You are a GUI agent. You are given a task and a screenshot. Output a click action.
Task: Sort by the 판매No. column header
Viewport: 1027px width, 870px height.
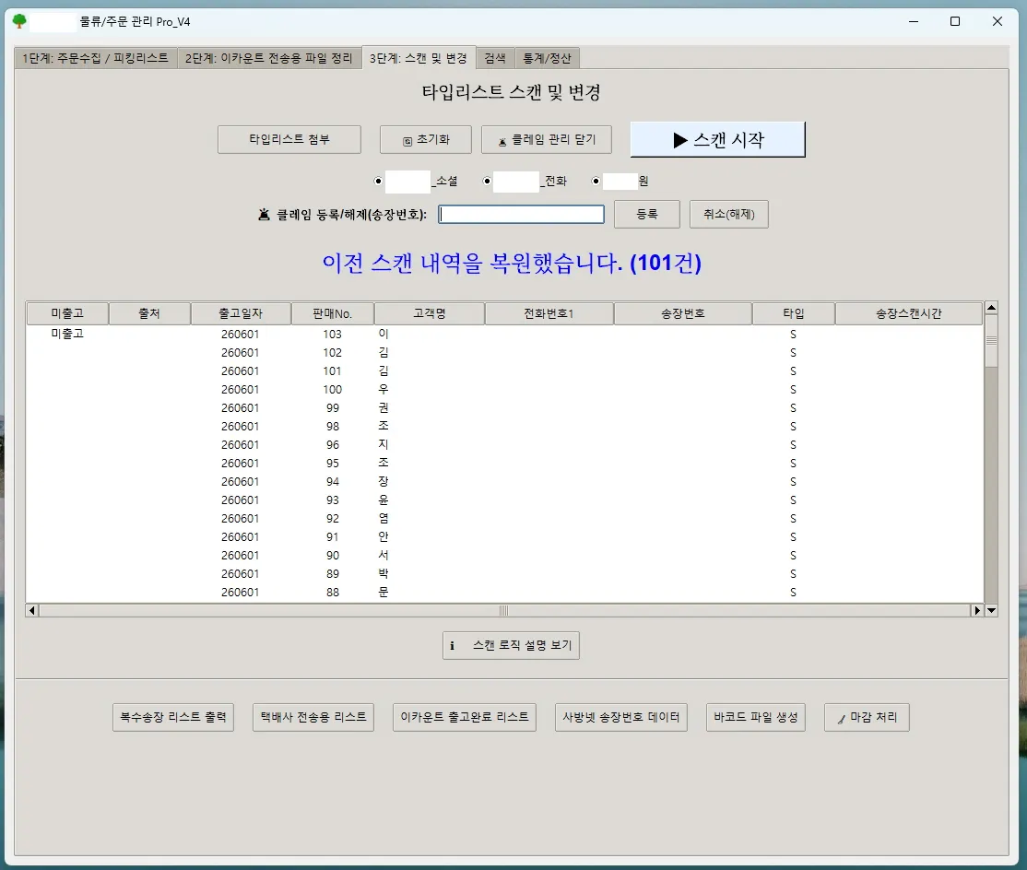[333, 313]
